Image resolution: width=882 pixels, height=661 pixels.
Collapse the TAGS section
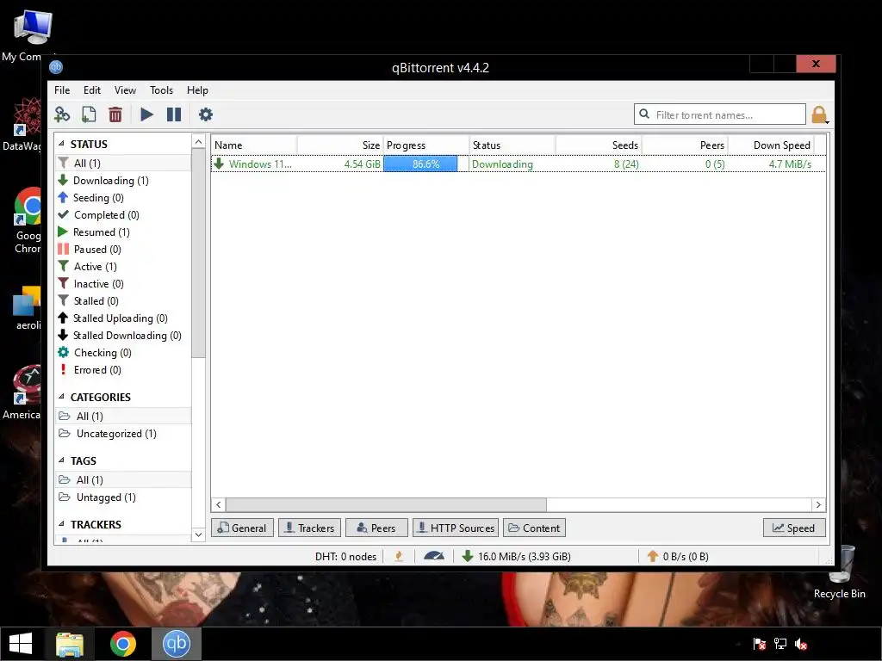click(61, 460)
